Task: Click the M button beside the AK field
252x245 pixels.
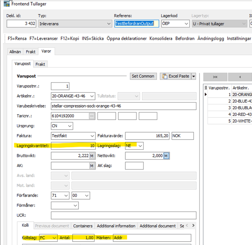Action: 92,166
